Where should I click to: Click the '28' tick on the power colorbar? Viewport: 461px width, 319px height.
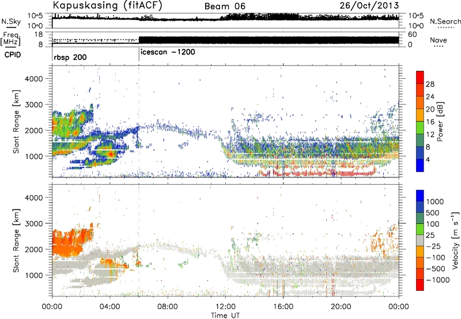[x=430, y=84]
